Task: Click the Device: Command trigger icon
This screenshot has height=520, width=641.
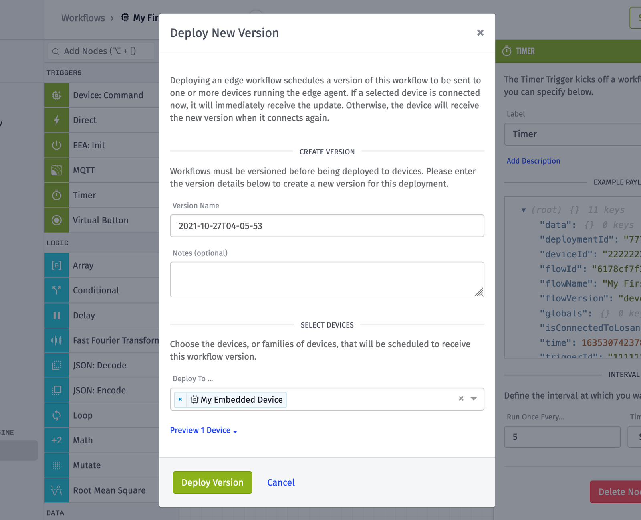Action: tap(56, 95)
